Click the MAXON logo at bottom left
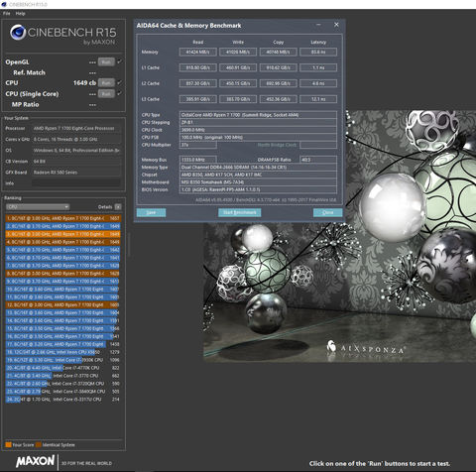The width and height of the screenshot is (476, 472). [x=36, y=461]
